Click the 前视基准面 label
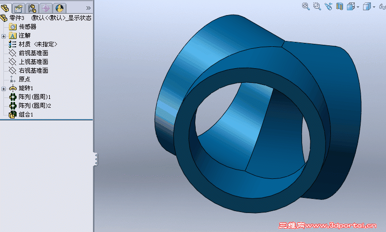The image size is (386, 232). tap(34, 53)
